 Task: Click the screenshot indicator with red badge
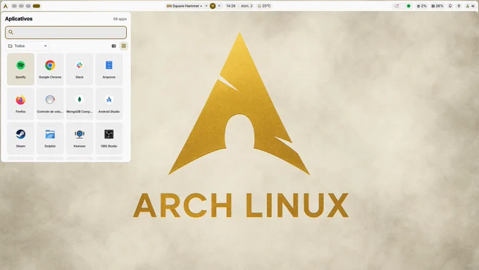[397, 6]
